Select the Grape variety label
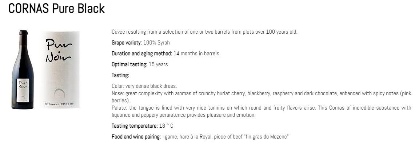Image resolution: width=419 pixels, height=149 pixels. pyautogui.click(x=127, y=43)
